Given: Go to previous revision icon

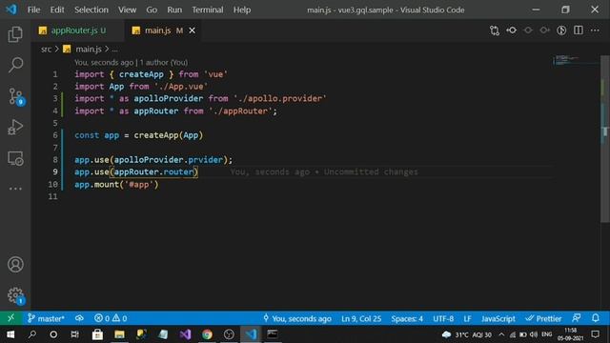Looking at the screenshot, I should (528, 30).
